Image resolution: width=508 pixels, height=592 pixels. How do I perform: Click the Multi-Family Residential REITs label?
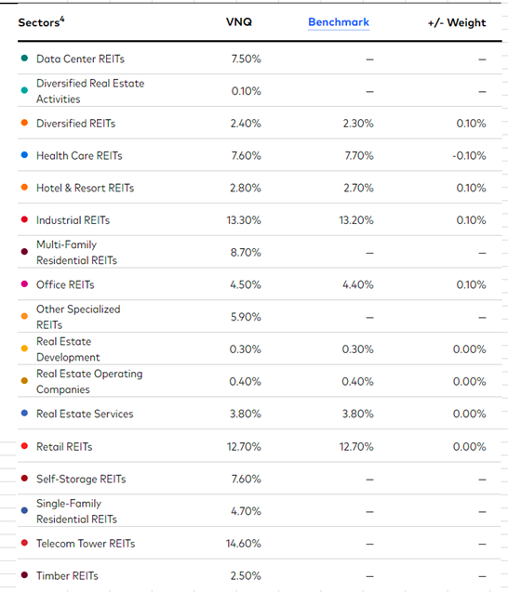coord(76,252)
